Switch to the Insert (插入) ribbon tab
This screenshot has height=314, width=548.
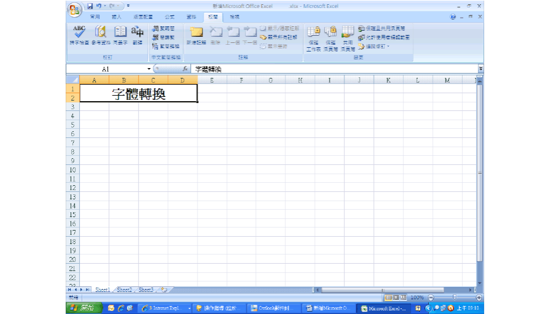(117, 17)
